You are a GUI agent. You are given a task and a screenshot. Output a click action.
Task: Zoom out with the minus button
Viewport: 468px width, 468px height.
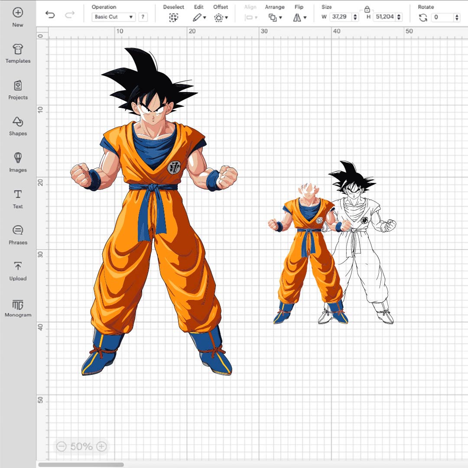[62, 446]
